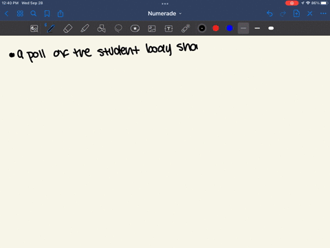
Task: Select the thick stroke width
Action: coord(271,28)
